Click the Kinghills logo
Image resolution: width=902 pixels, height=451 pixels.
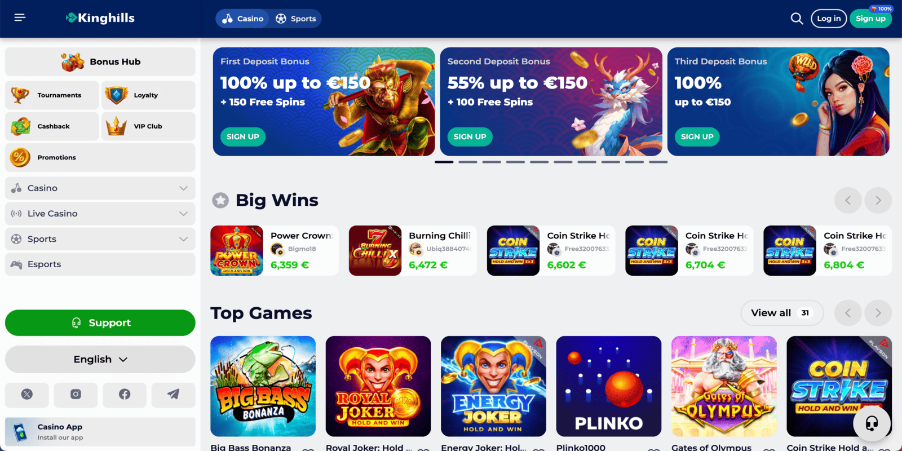100,18
